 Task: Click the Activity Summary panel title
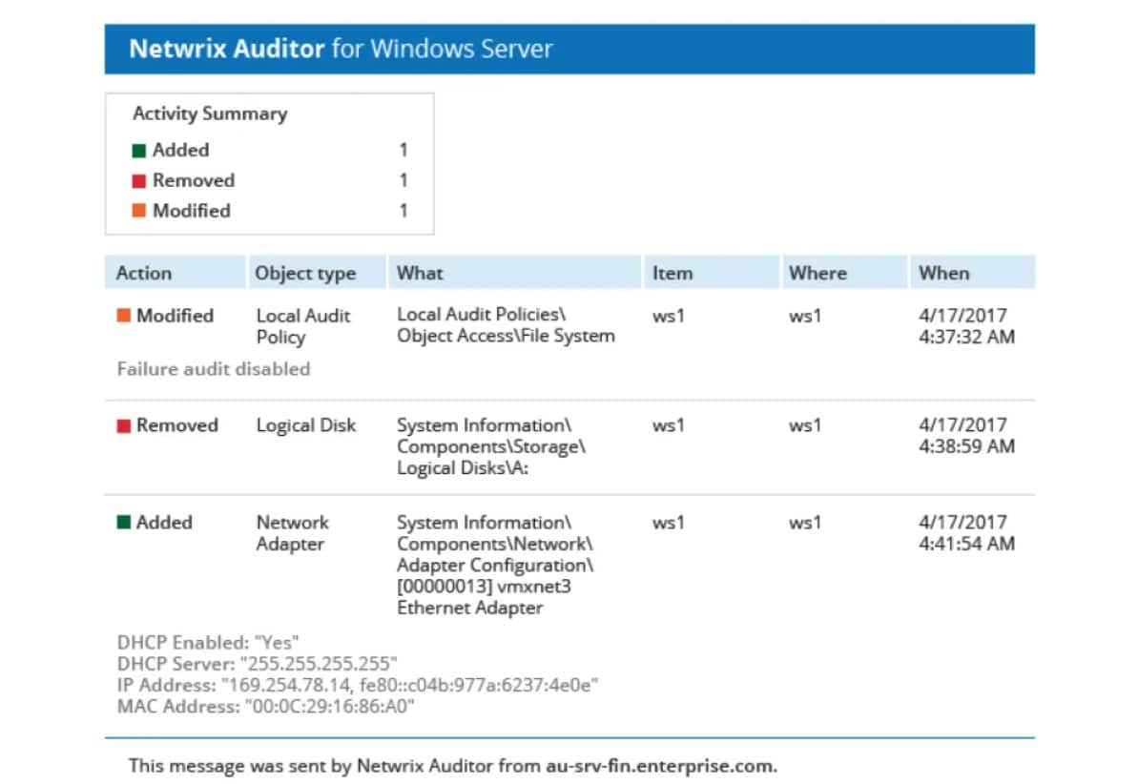208,113
